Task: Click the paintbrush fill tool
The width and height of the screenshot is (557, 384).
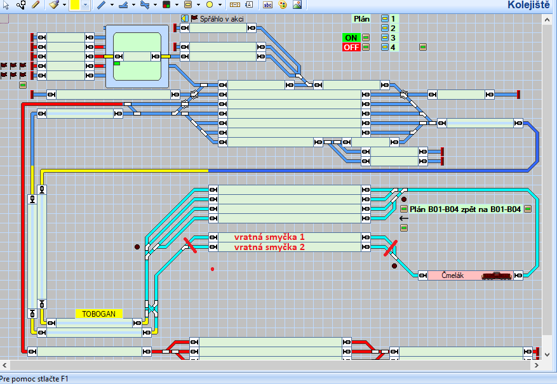Action: pos(54,5)
